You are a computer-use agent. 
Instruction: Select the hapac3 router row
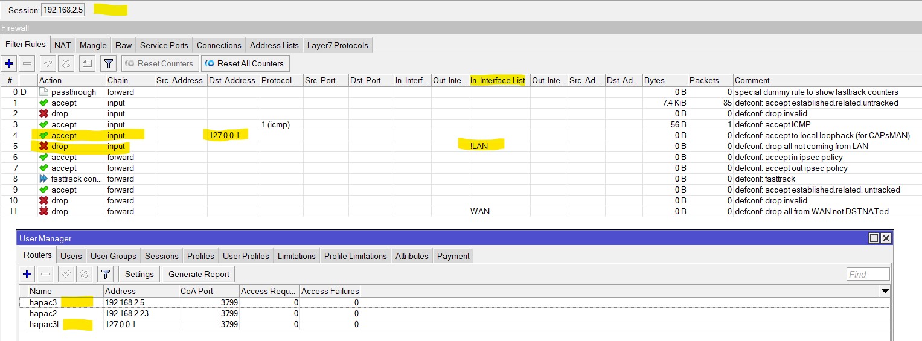pyautogui.click(x=454, y=302)
